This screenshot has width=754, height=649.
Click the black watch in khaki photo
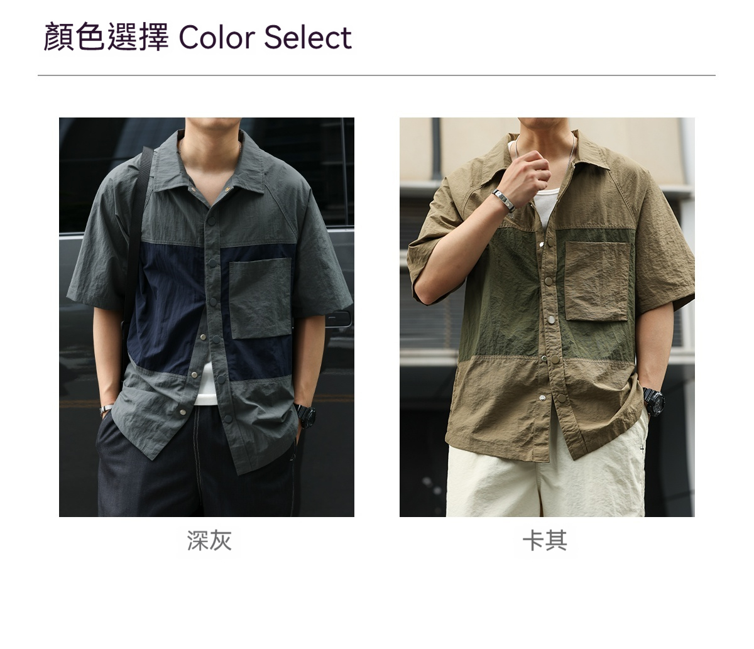click(x=653, y=401)
